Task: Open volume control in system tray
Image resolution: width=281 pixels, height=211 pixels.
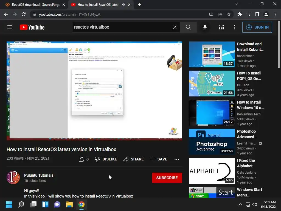Action: tap(254, 204)
